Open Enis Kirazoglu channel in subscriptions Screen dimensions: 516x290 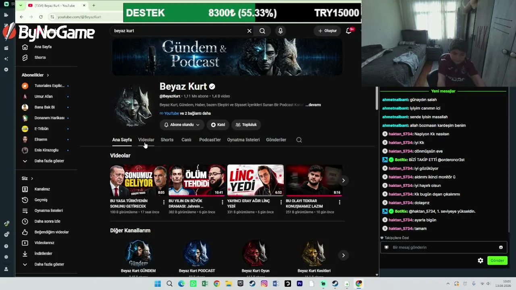tap(46, 150)
